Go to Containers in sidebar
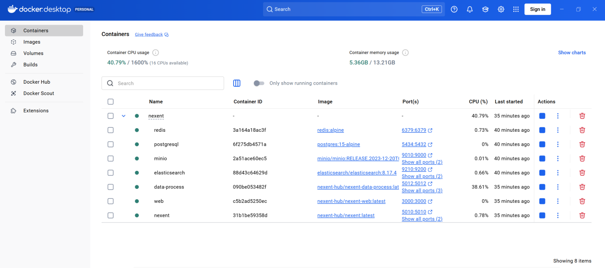Screen dimensions: 605x268 click(44, 31)
